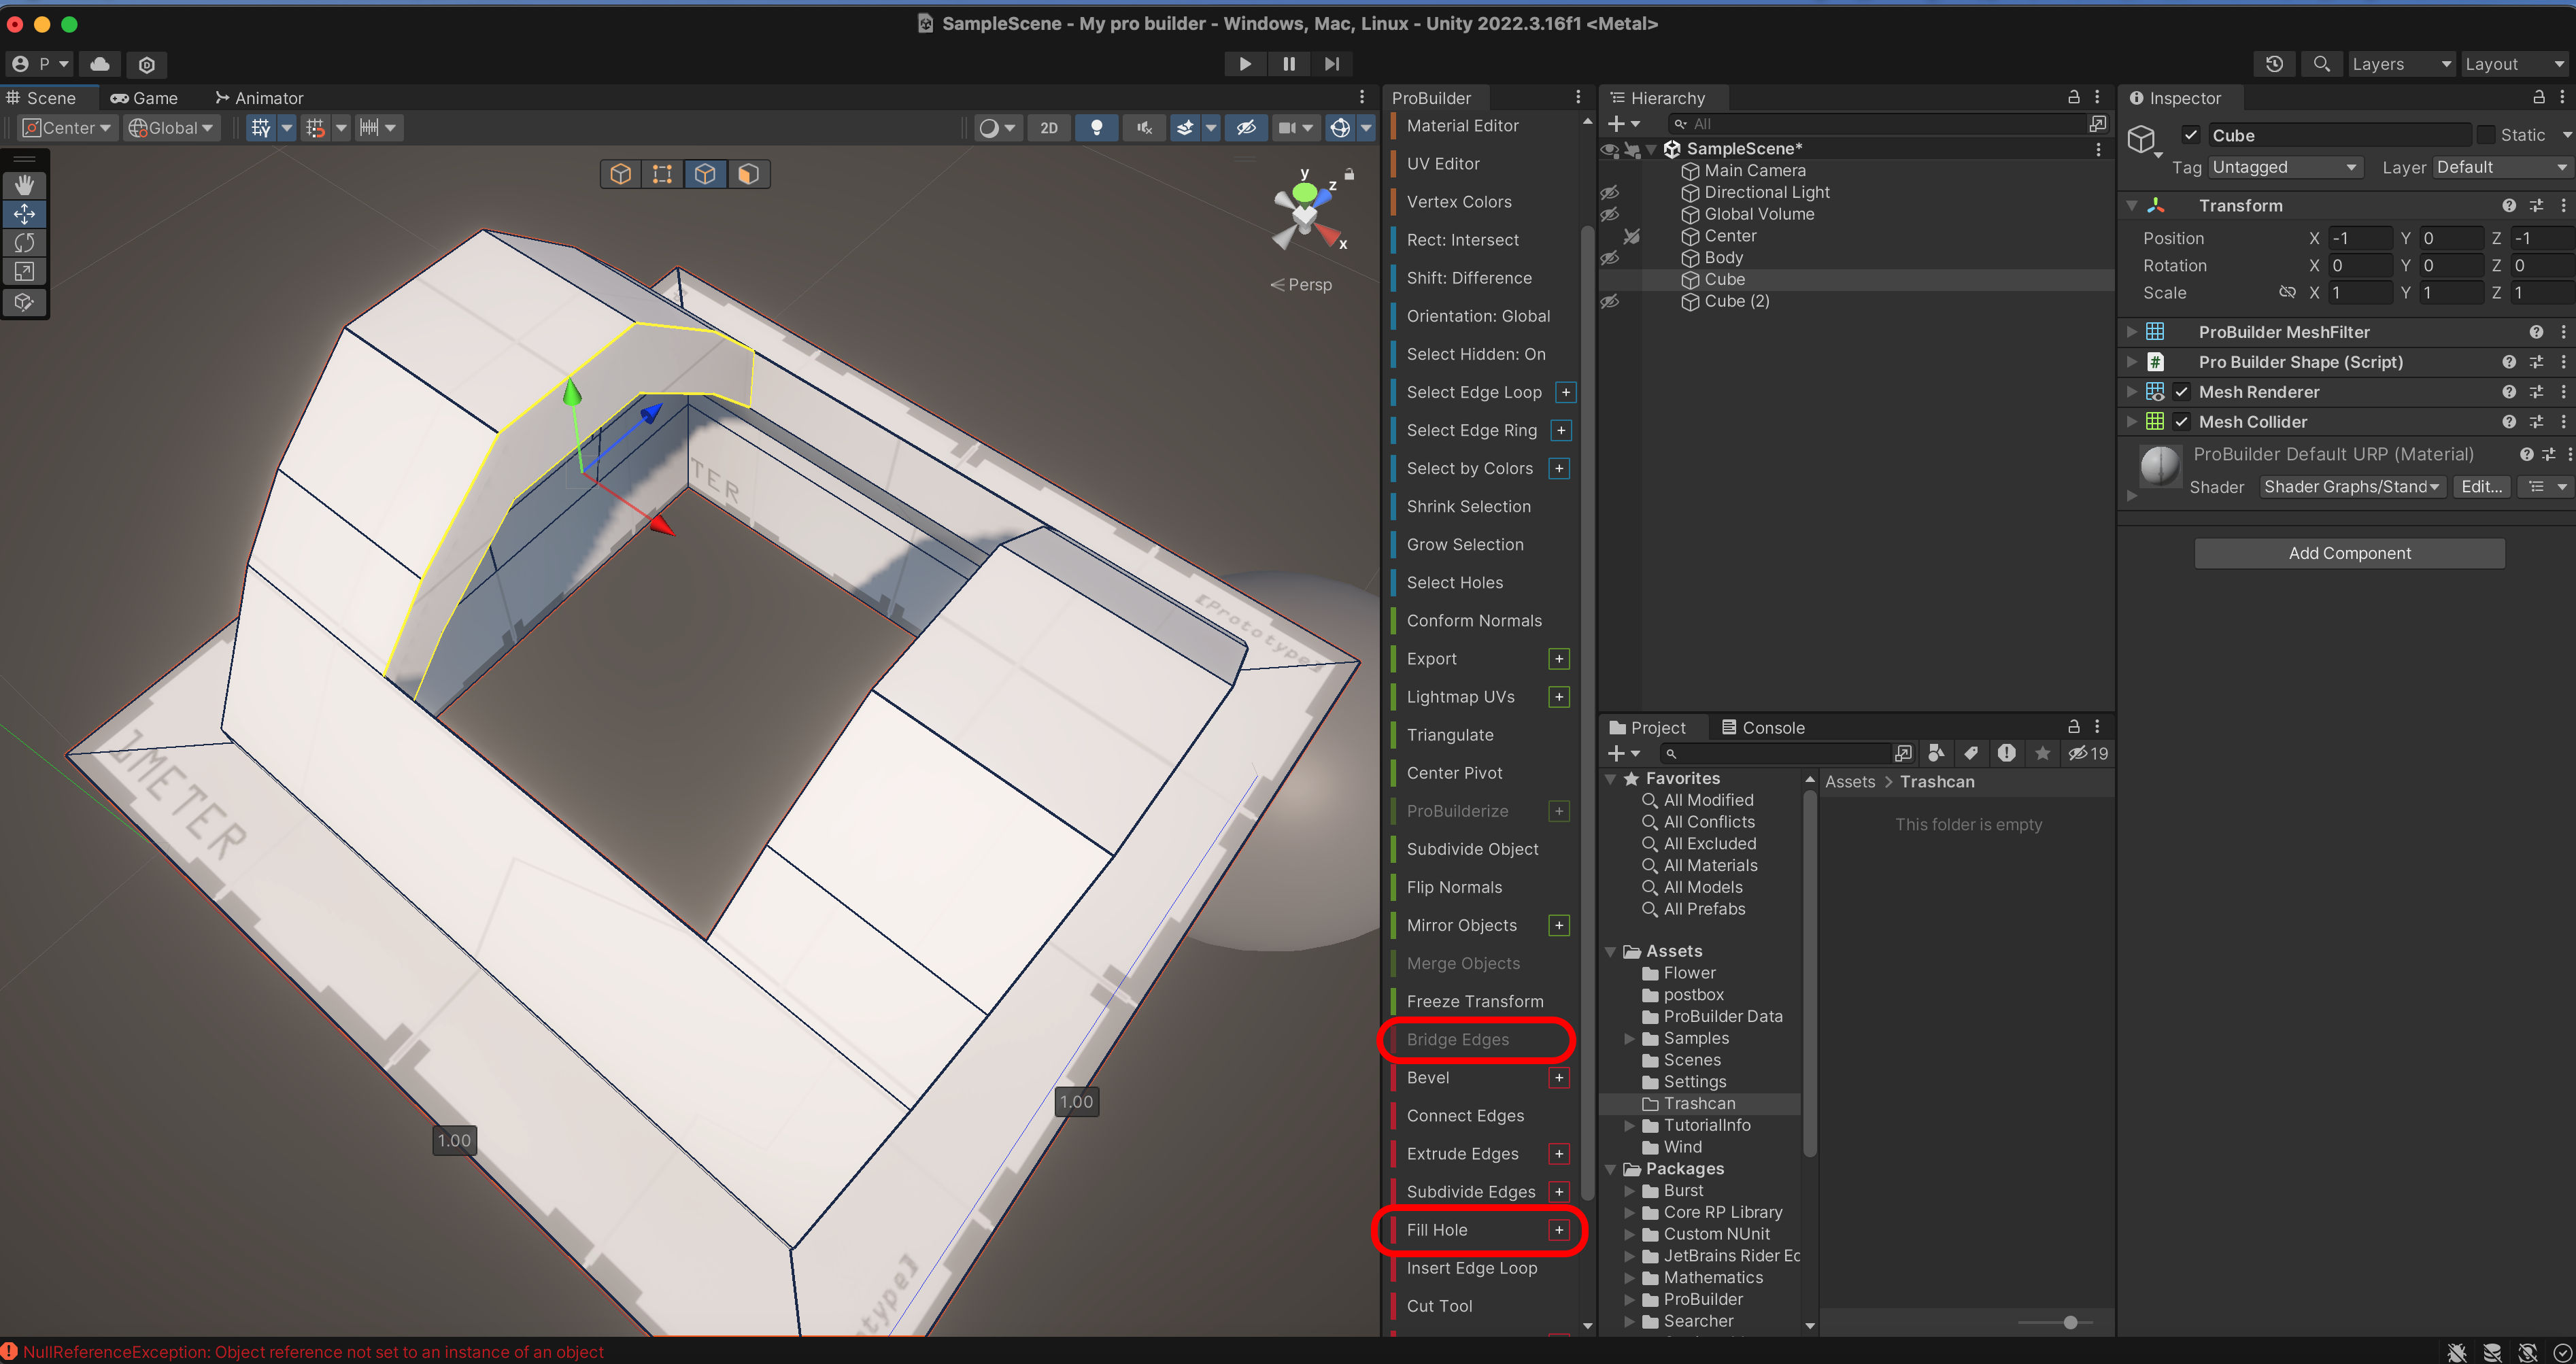Select the Hand view tool
The image size is (2576, 1364).
[24, 185]
